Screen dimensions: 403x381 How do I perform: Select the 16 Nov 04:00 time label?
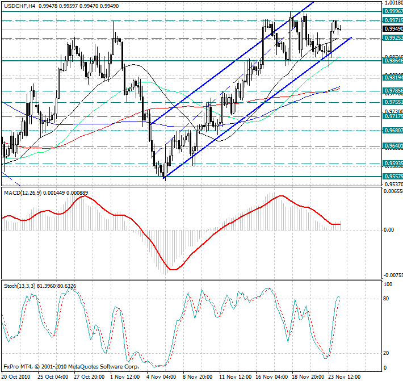[271, 376]
